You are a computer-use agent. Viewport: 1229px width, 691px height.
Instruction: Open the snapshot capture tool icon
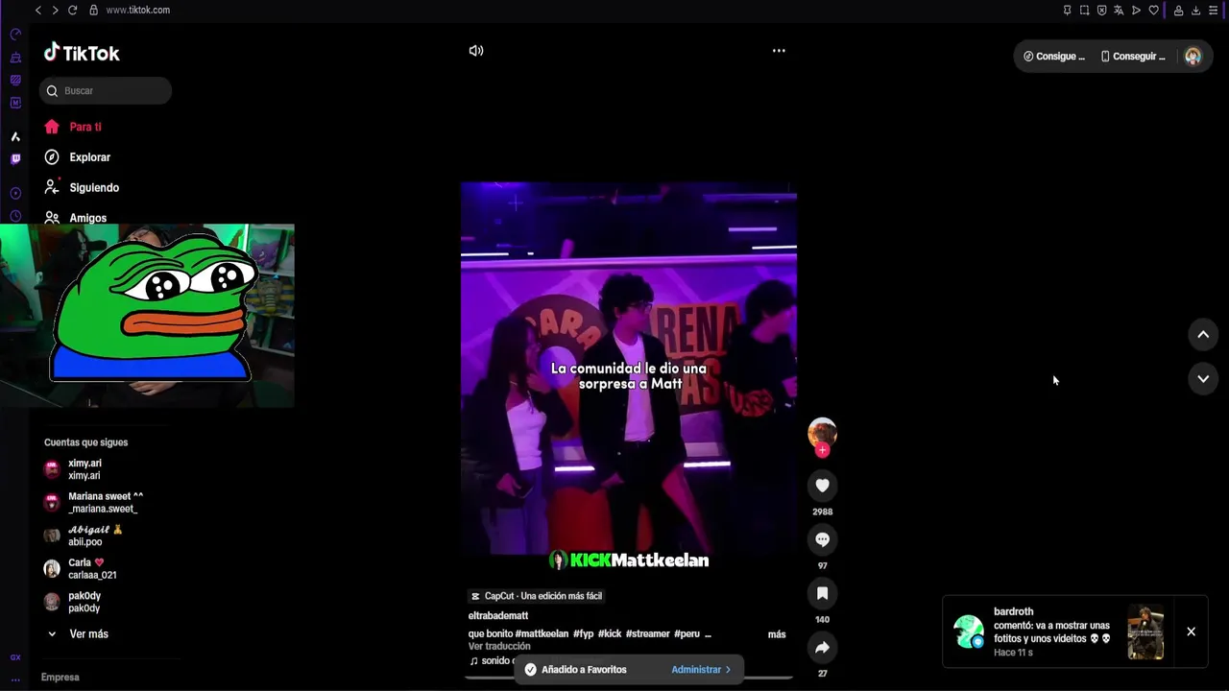tap(1084, 10)
